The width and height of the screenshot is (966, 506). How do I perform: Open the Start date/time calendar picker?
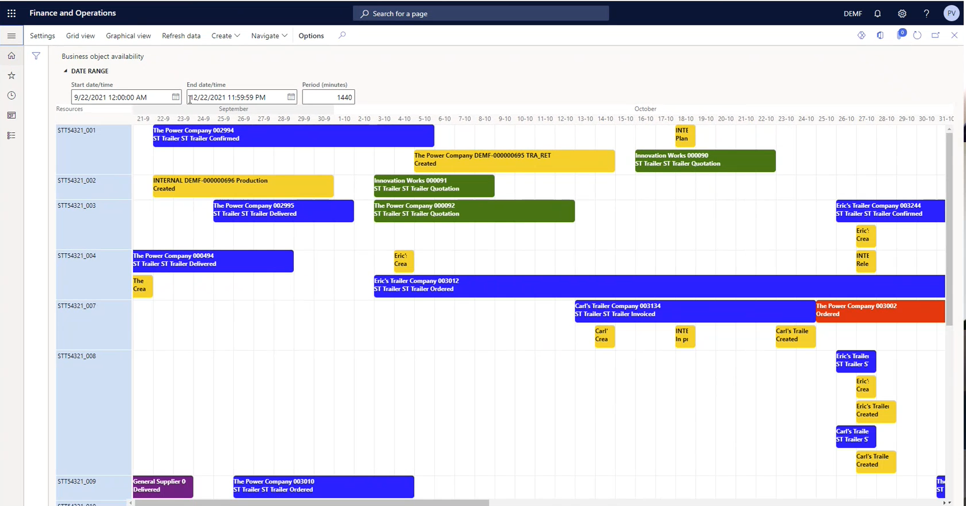(176, 97)
